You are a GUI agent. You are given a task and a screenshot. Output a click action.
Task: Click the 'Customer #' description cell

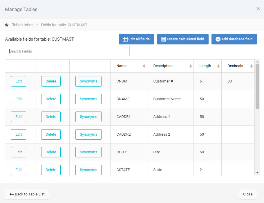tap(170, 81)
